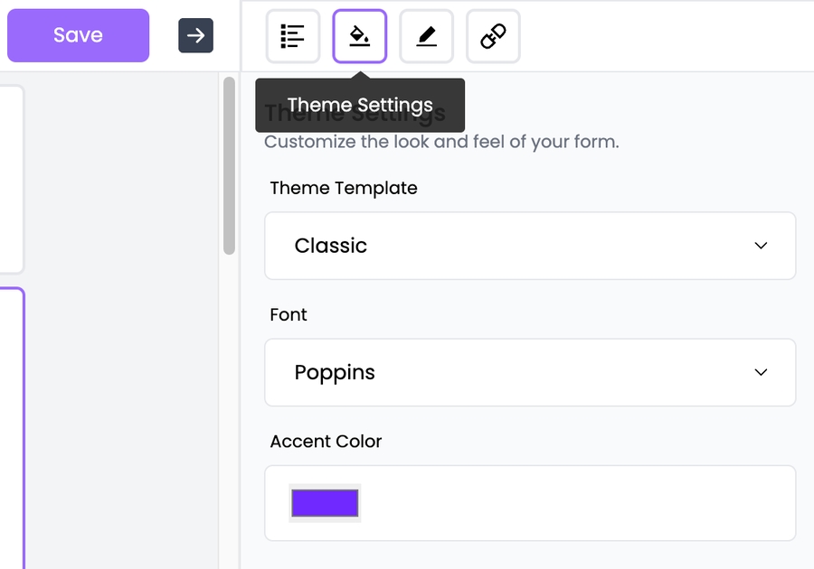Open the chain link sharing icon
814x569 pixels.
click(x=493, y=36)
